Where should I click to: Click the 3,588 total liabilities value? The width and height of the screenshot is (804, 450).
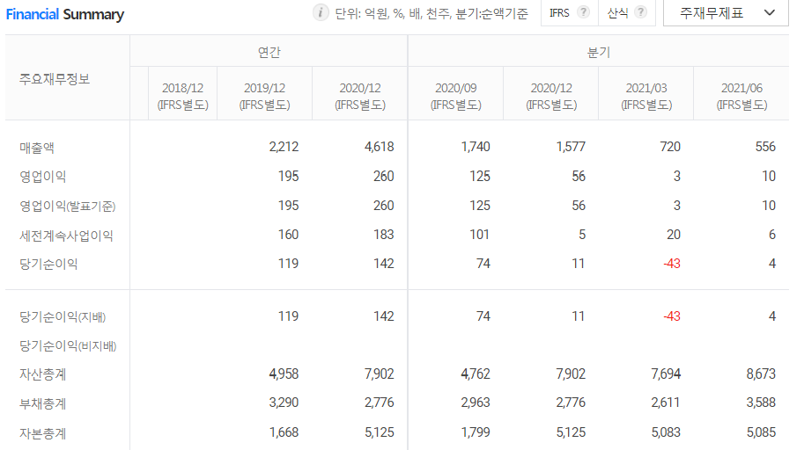tap(761, 403)
